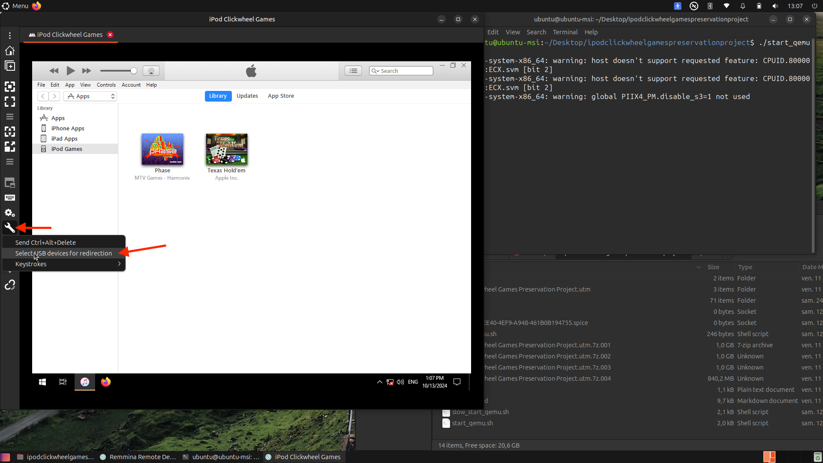Mute the speaker icon in VM system tray
Image resolution: width=823 pixels, height=463 pixels.
pos(399,382)
